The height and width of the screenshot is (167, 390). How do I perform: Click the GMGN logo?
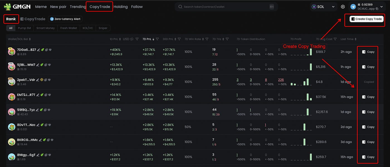click(x=17, y=7)
